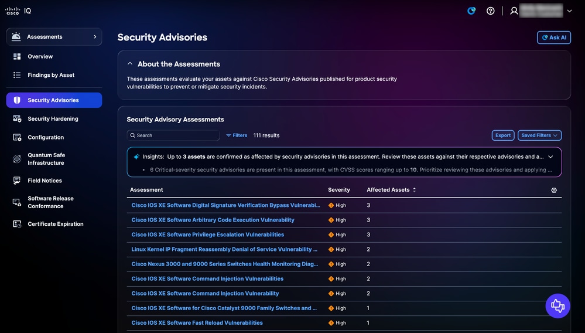
Task: Click High severity icon in Privilege Escalation row
Action: pos(331,235)
